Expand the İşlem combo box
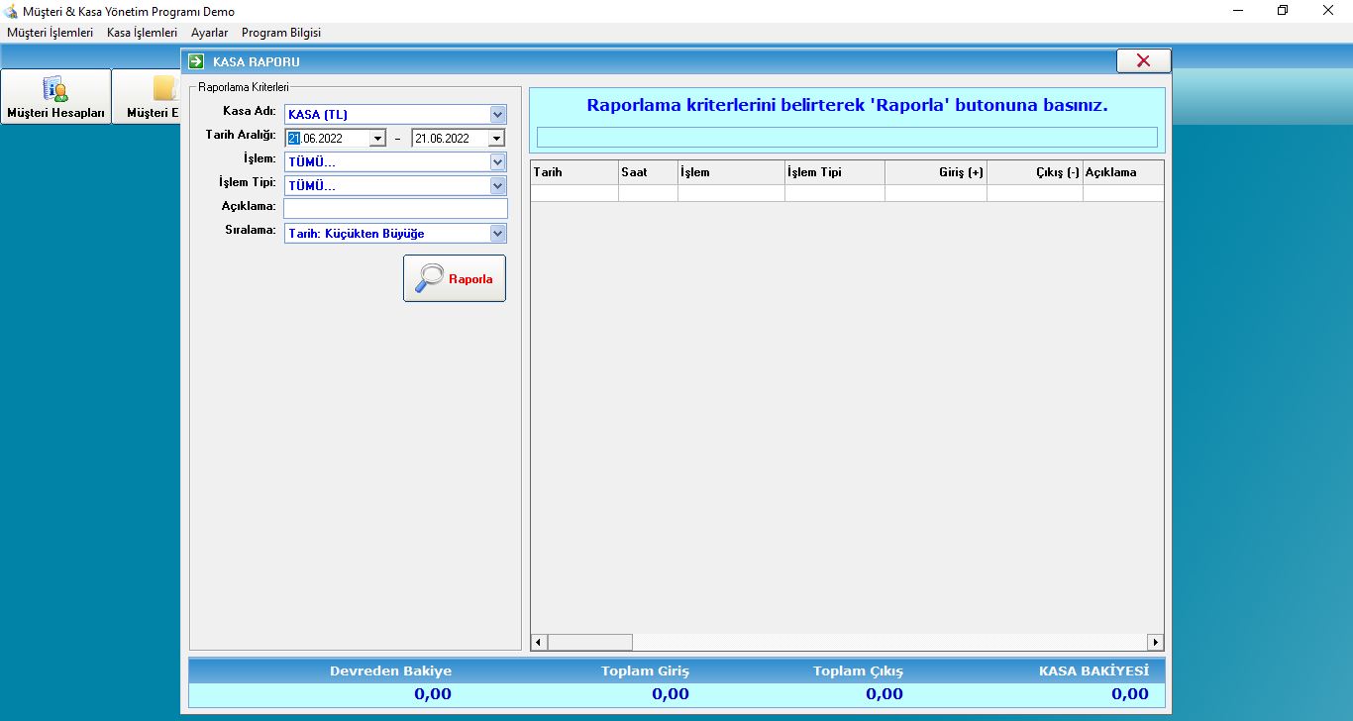Viewport: 1353px width, 721px height. pos(497,161)
